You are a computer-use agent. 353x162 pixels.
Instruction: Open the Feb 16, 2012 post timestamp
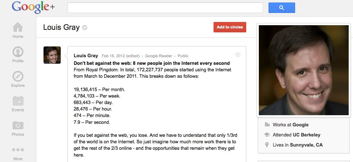pyautogui.click(x=113, y=56)
